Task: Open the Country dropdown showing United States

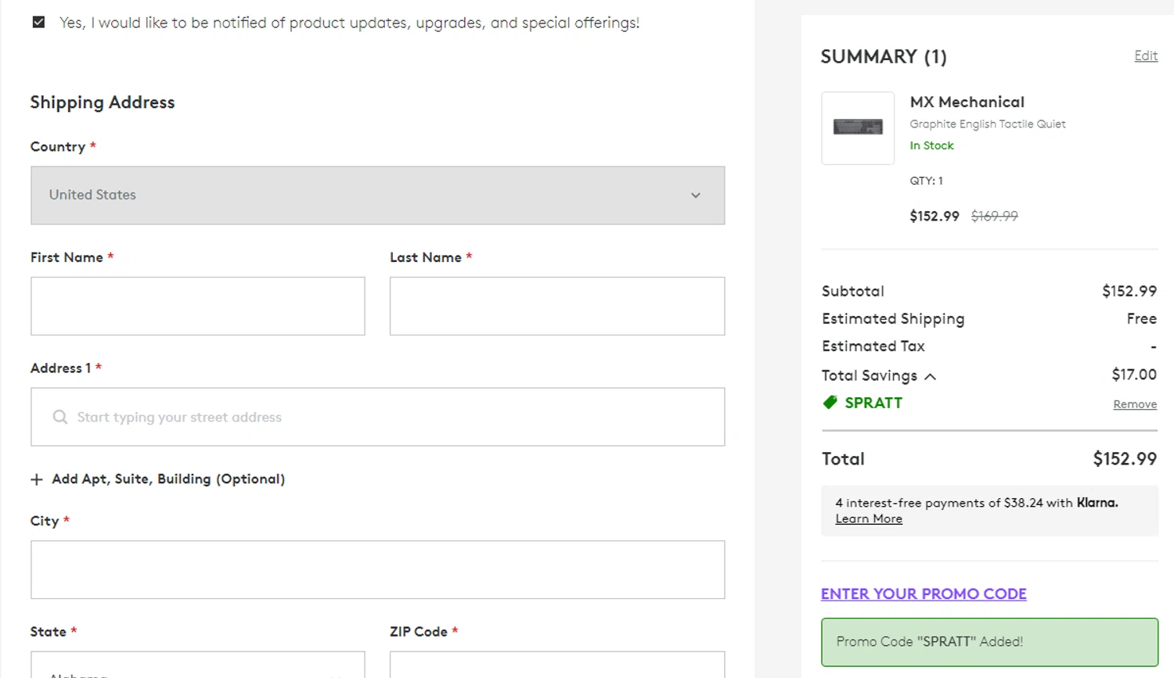Action: 377,195
